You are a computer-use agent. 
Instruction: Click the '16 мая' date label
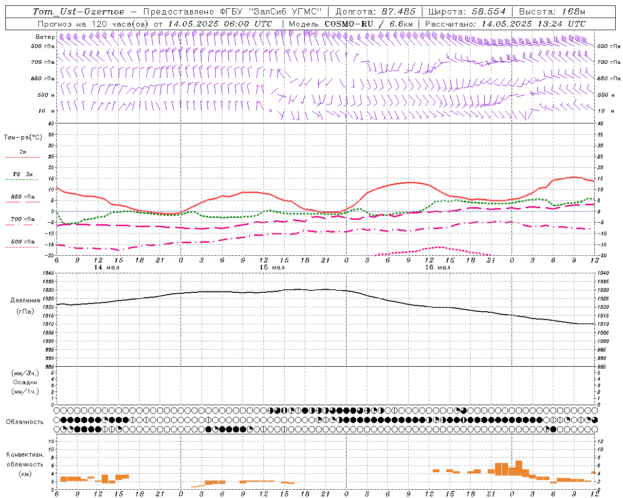click(x=438, y=267)
